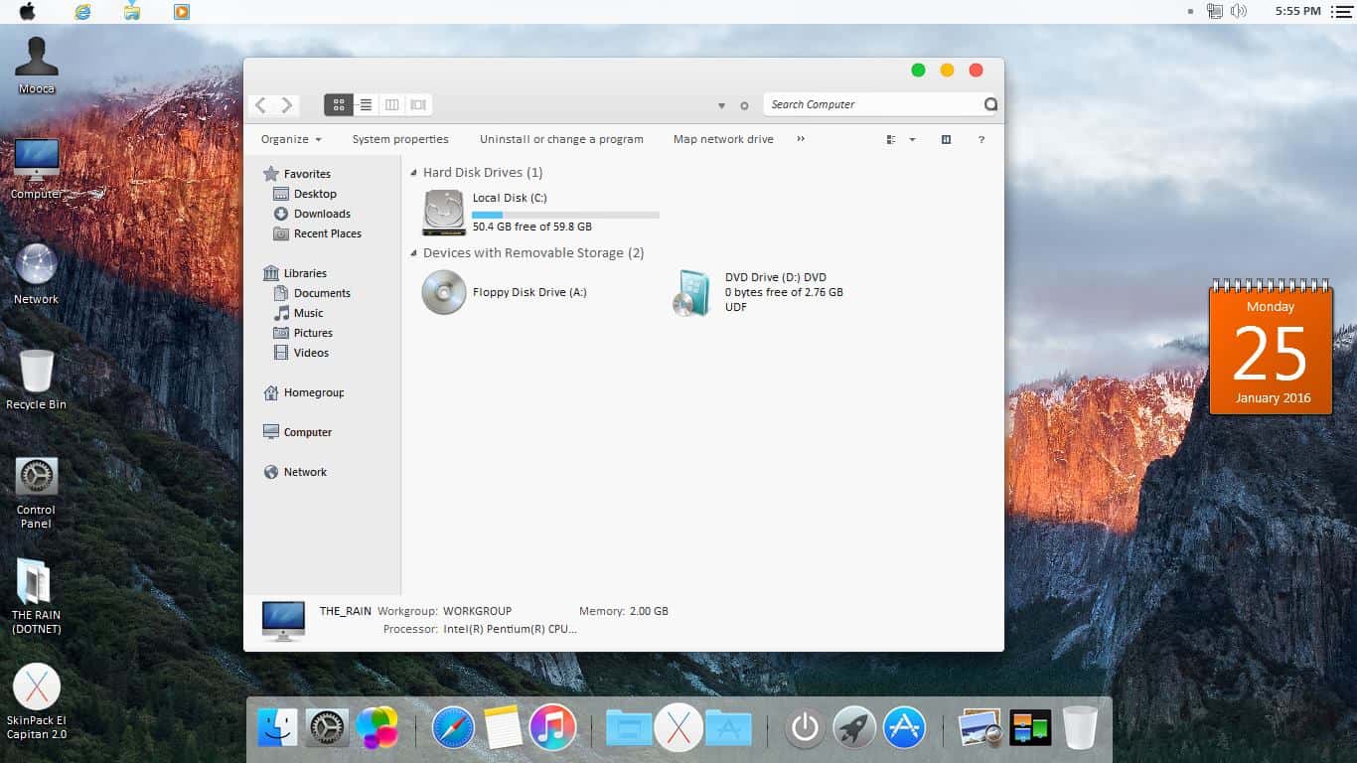
Task: Select the details list view icon
Action: point(366,104)
